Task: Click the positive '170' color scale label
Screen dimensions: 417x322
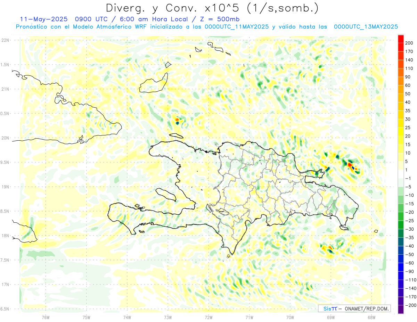Action: coord(409,51)
